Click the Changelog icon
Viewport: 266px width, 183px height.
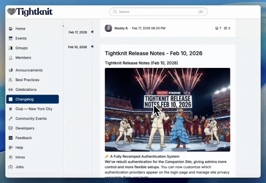point(11,99)
